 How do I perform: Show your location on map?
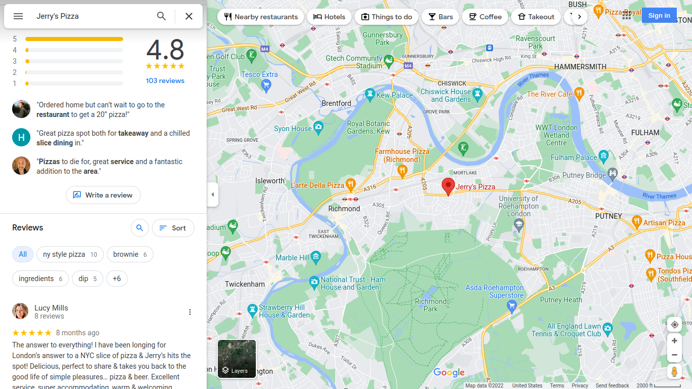click(x=674, y=325)
